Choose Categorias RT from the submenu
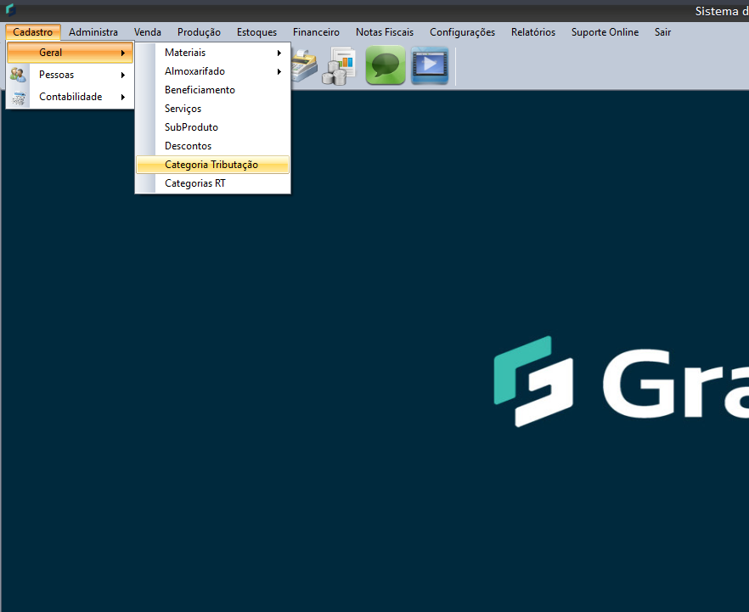Viewport: 749px width, 612px height. [195, 183]
